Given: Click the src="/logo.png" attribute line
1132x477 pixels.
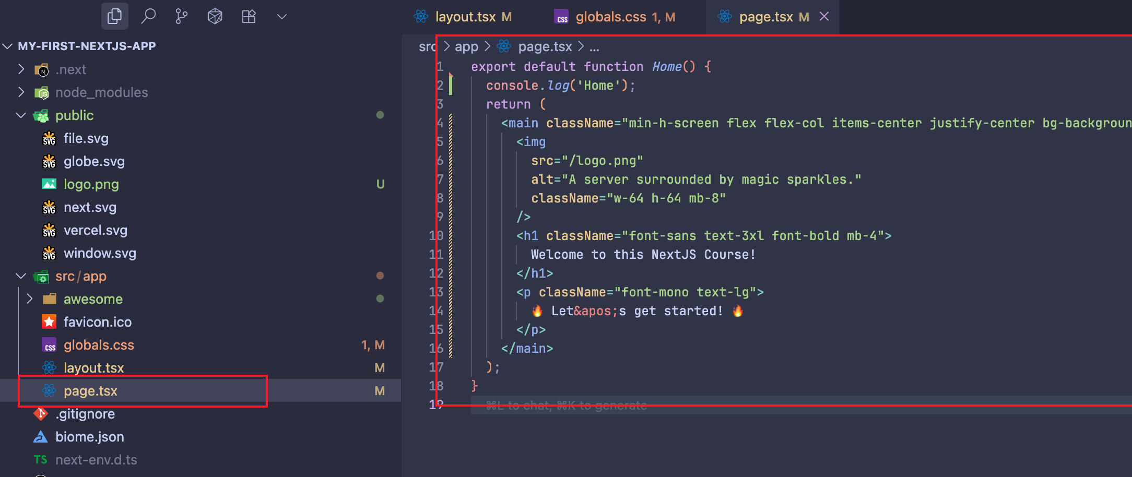Looking at the screenshot, I should point(587,161).
